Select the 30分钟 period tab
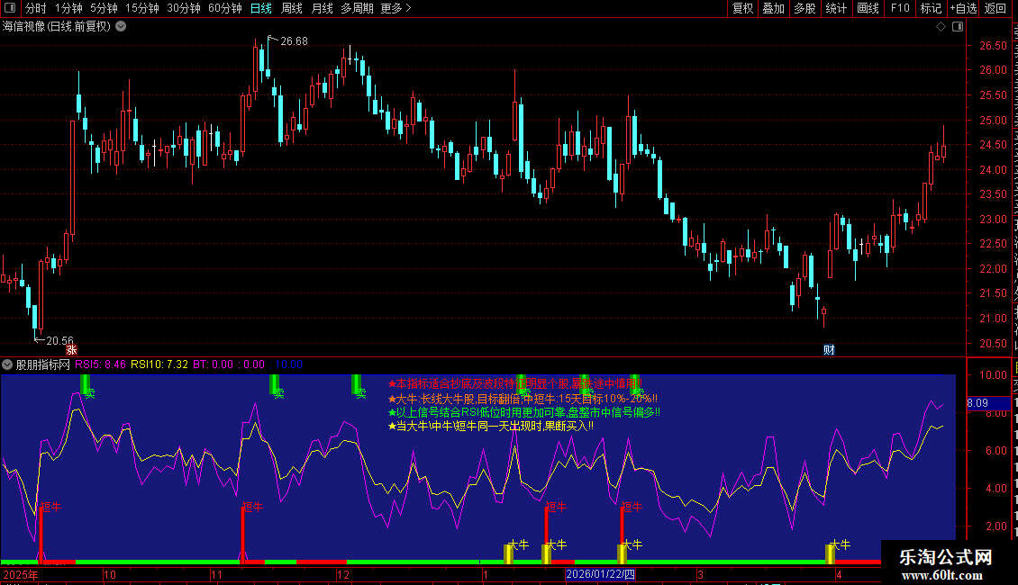1018x585 pixels. [184, 8]
